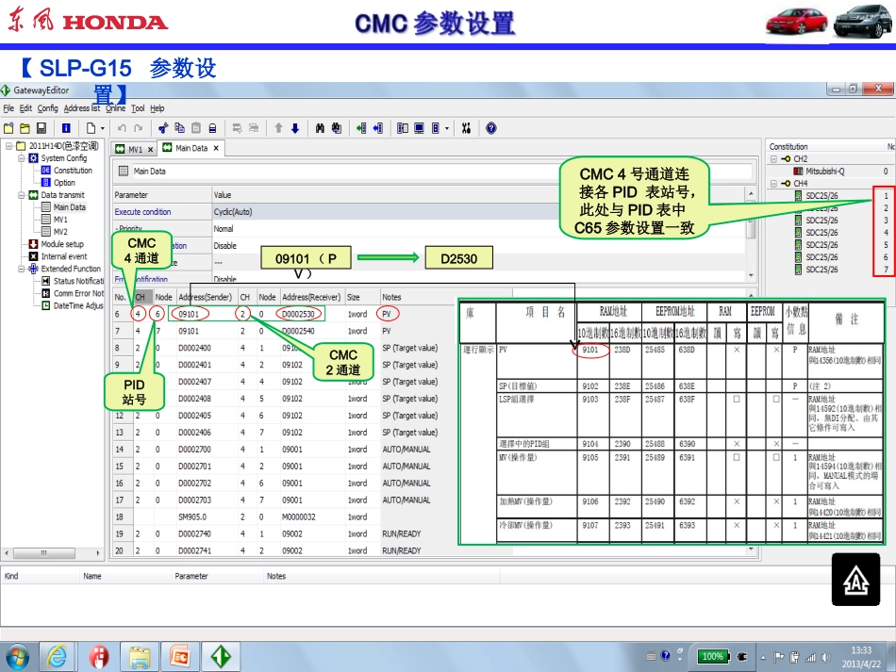
Task: Open the Help menu
Action: pos(158,108)
